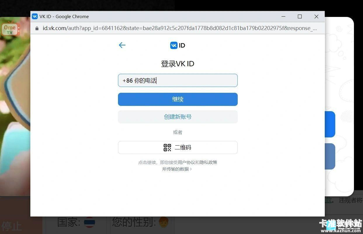
Task: Click the OmeTV logo behind the popup
Action: pos(10,29)
